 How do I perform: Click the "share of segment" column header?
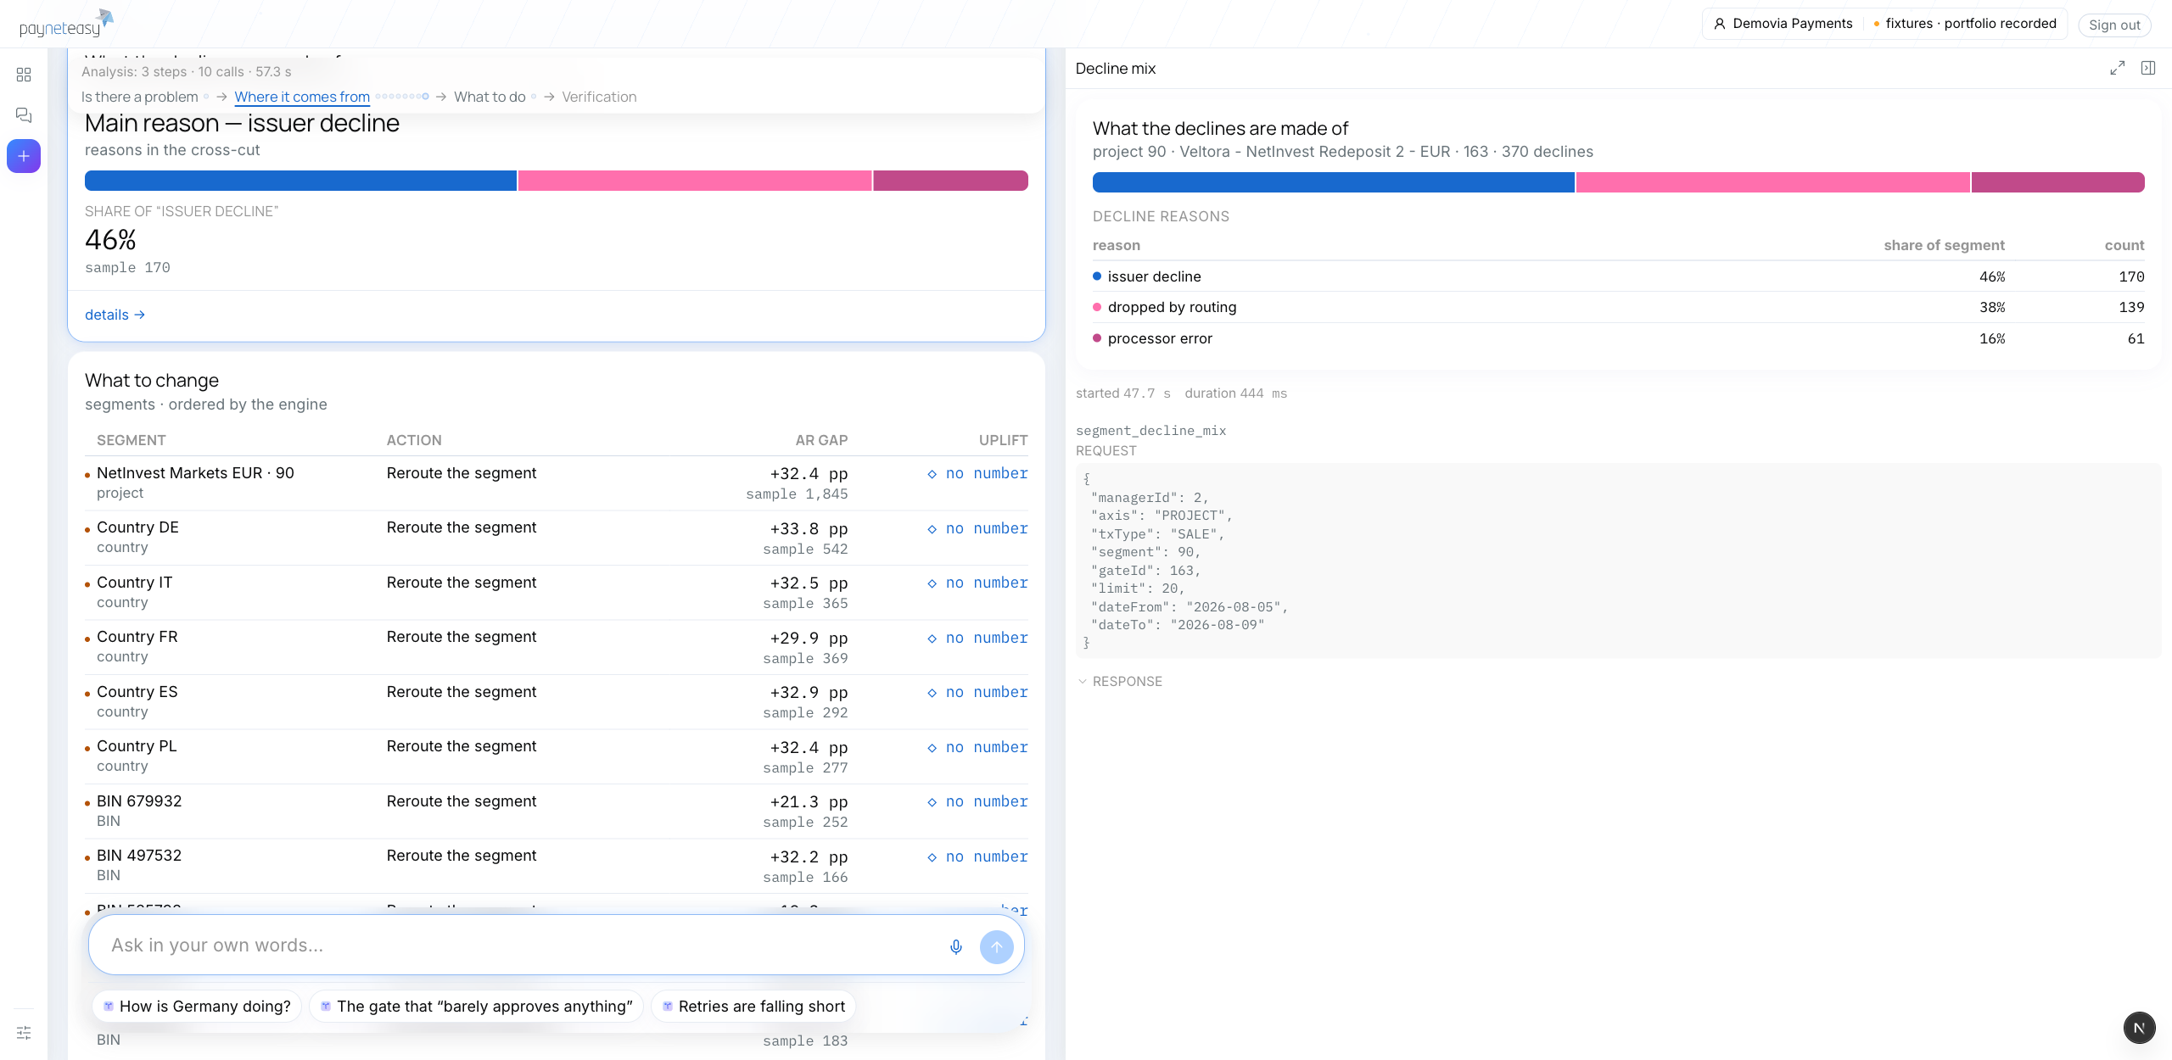click(1945, 245)
